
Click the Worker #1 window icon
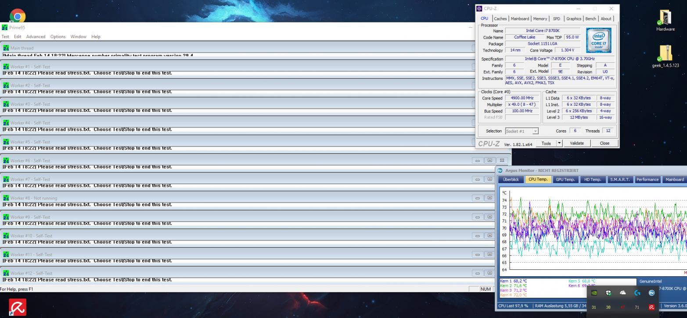[x=6, y=67]
